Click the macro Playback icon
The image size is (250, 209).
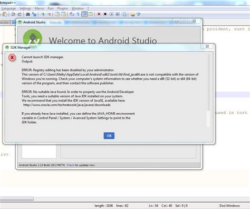click(111, 14)
